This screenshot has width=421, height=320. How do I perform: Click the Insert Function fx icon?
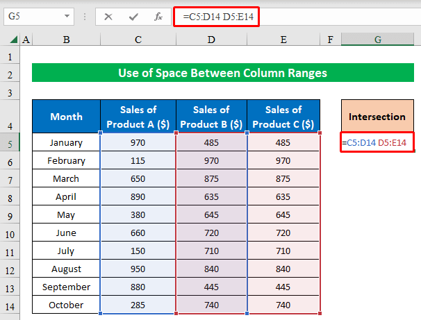pos(158,16)
